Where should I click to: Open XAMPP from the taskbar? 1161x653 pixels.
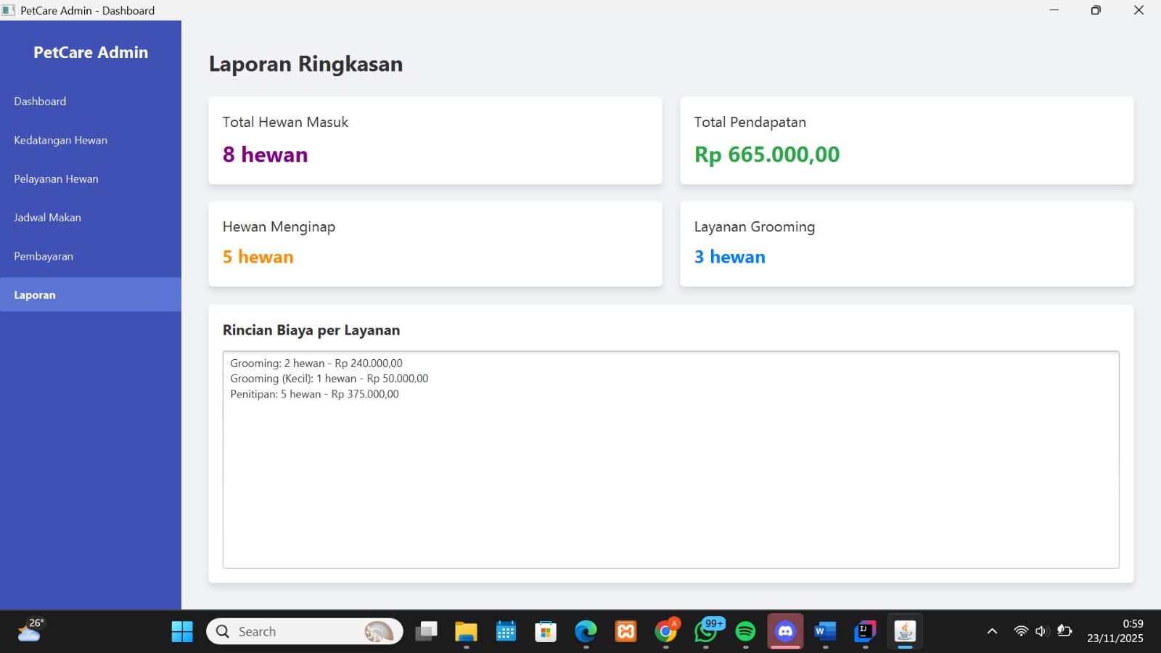pyautogui.click(x=625, y=631)
